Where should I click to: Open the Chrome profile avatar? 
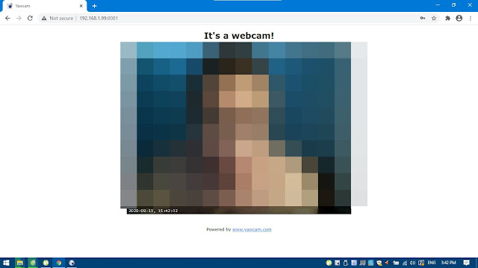459,18
